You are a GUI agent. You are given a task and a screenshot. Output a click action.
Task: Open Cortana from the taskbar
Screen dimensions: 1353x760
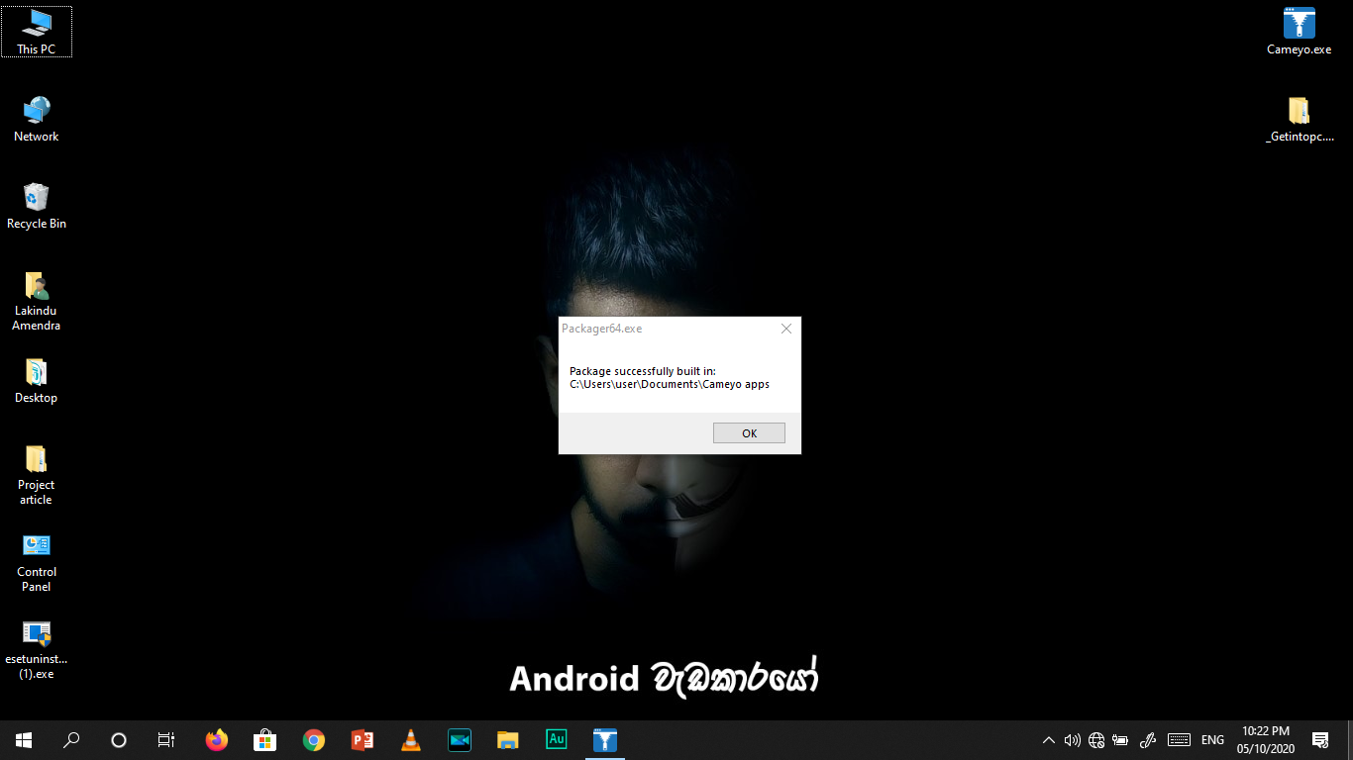tap(119, 740)
